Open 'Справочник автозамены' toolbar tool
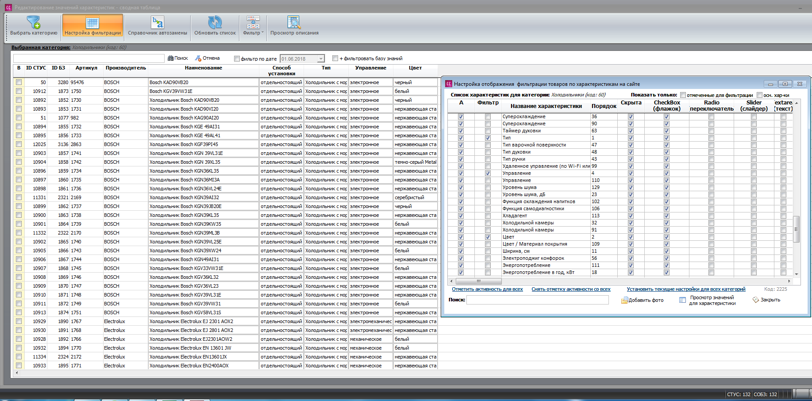Viewport: 812px width, 401px height. coord(158,26)
